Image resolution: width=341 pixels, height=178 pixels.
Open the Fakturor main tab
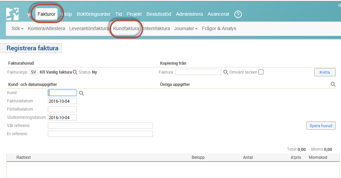point(46,14)
